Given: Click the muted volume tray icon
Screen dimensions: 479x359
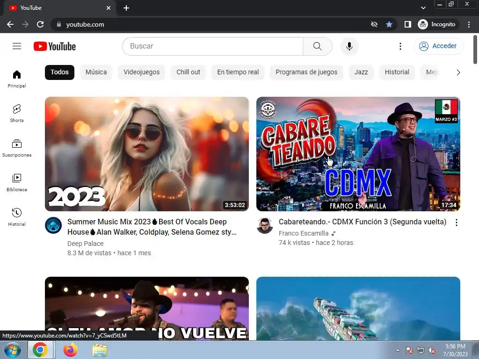Looking at the screenshot, I should (x=432, y=350).
